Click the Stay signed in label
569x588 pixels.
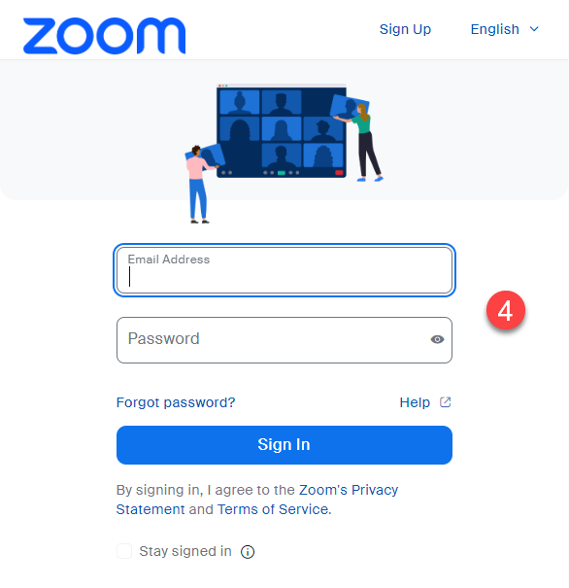pyautogui.click(x=185, y=551)
